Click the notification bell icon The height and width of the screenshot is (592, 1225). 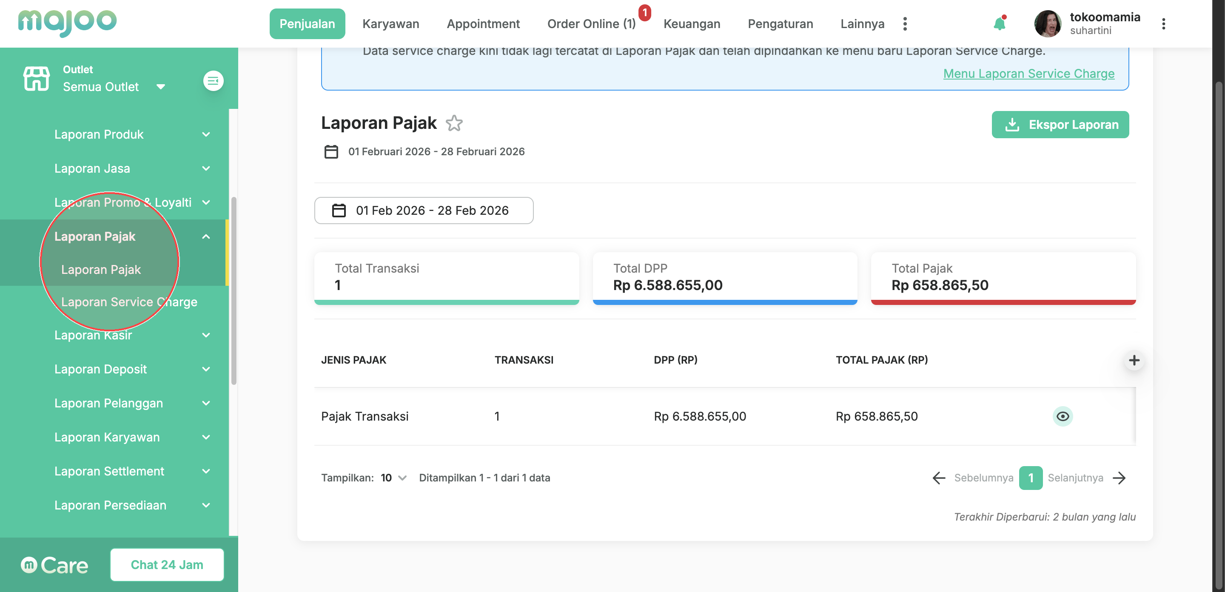click(x=999, y=24)
